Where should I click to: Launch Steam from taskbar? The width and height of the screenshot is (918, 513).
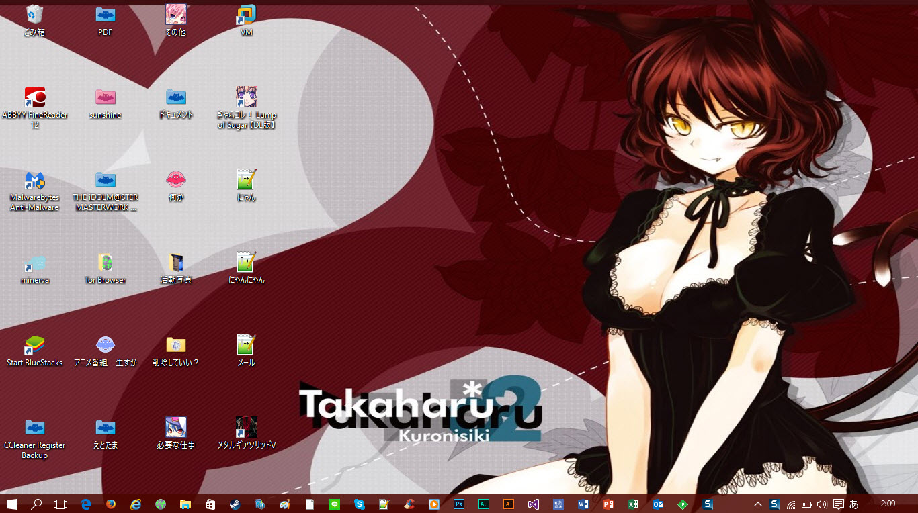[235, 504]
